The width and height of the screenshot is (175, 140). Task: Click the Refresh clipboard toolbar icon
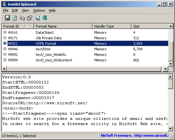pos(15,18)
